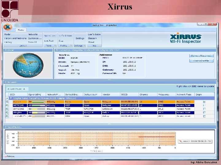Open the Polling group dialog launcher
Image resolution: width=221 pixels, height=165 pixels.
pyautogui.click(x=71, y=46)
